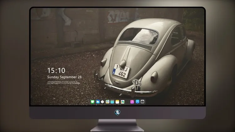Open the Weather app in the dock
Screen dimensions: 235x132
pyautogui.click(x=98, y=102)
